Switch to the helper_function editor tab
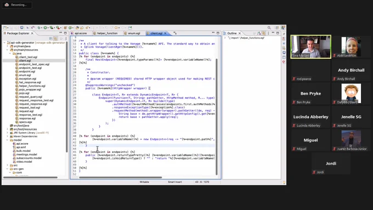The height and width of the screenshot is (210, 373). point(108,33)
